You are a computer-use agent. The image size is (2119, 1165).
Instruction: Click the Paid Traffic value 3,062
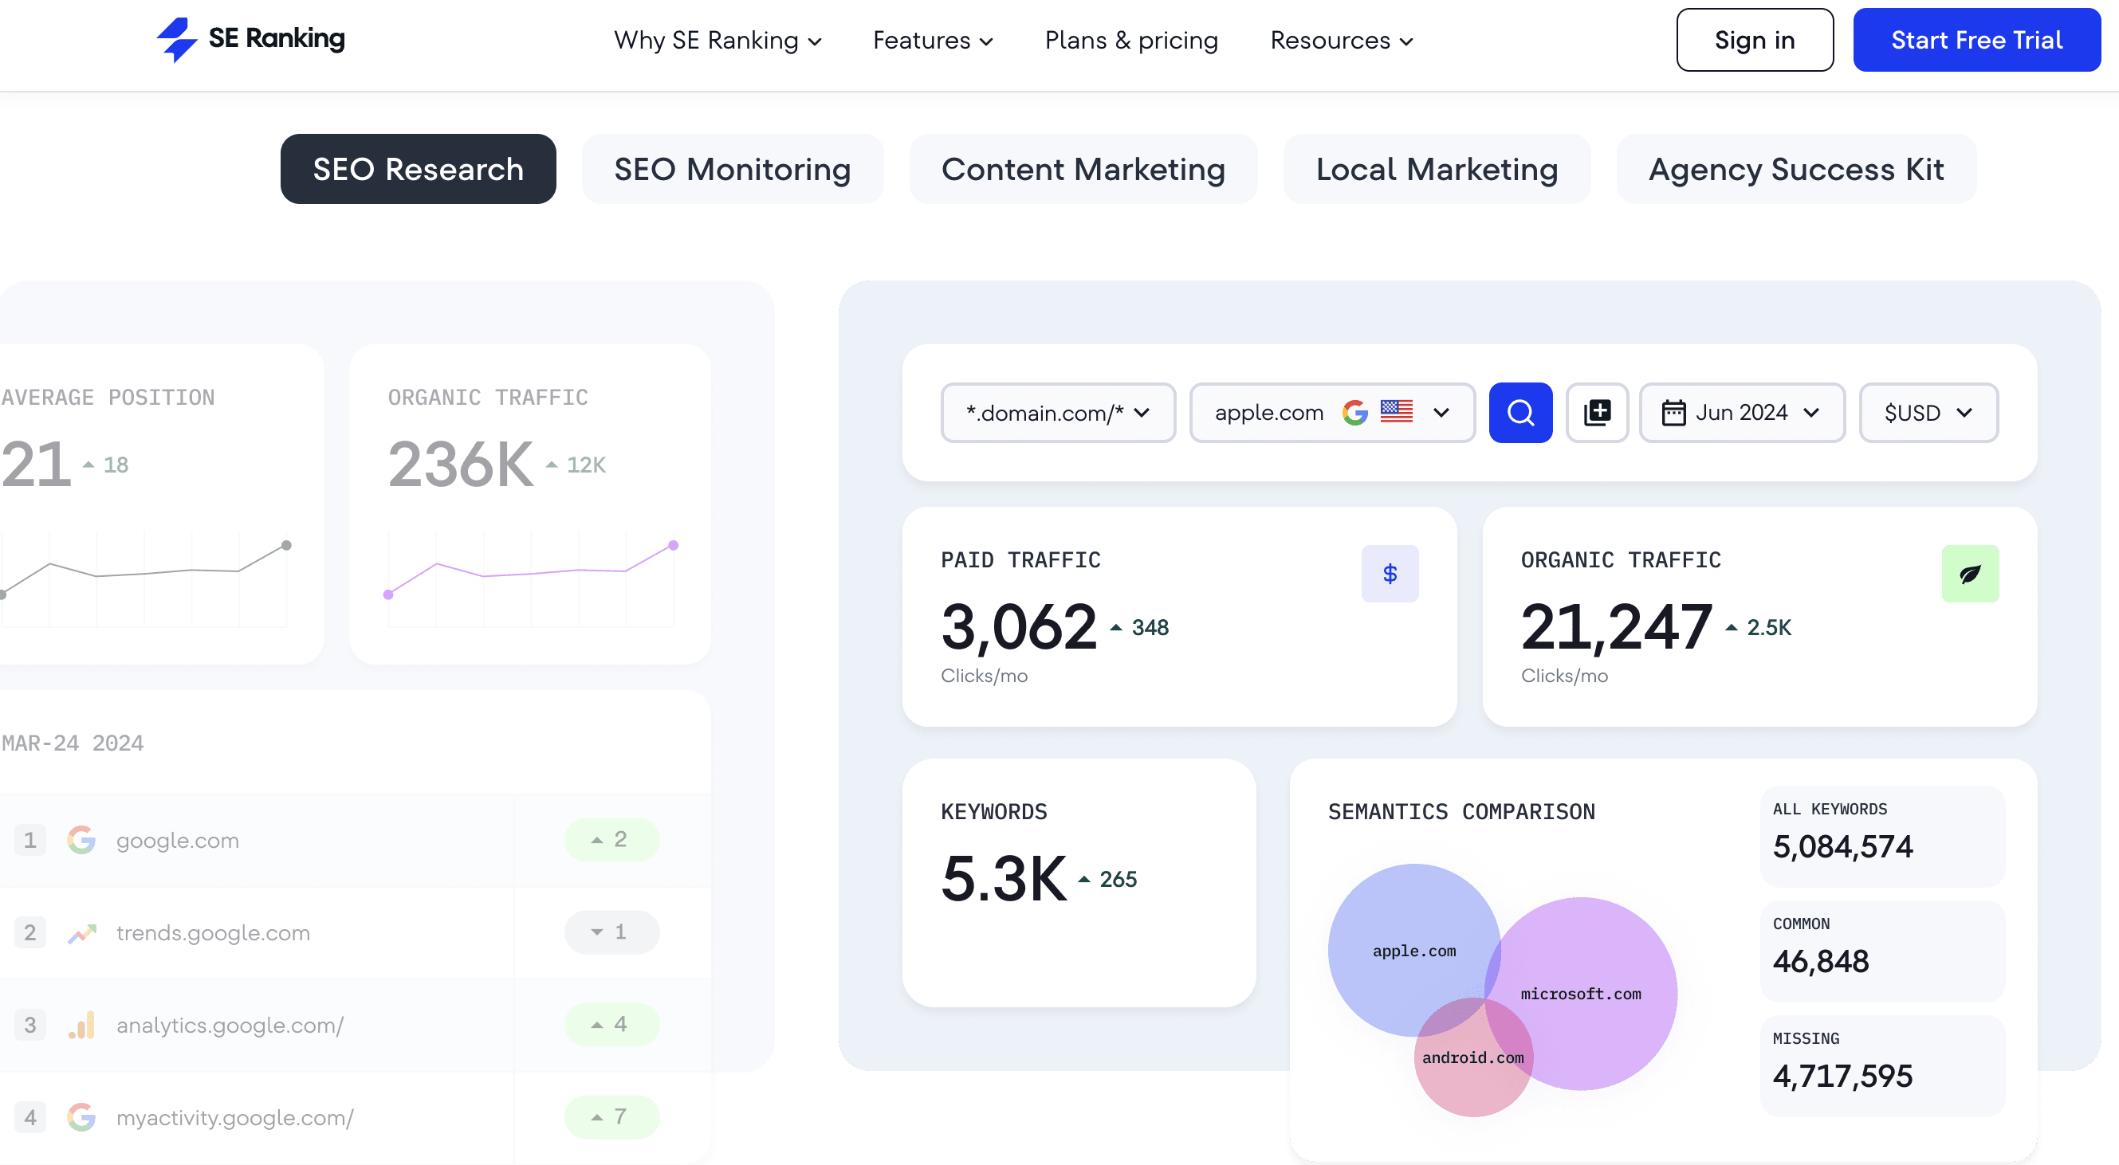click(1018, 627)
